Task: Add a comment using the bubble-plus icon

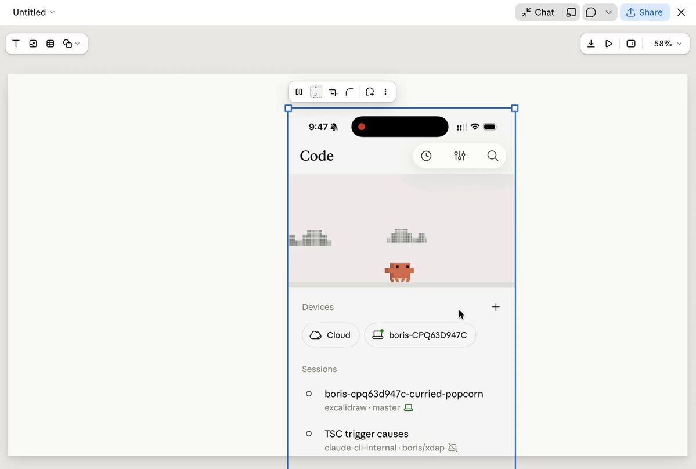Action: pos(369,92)
